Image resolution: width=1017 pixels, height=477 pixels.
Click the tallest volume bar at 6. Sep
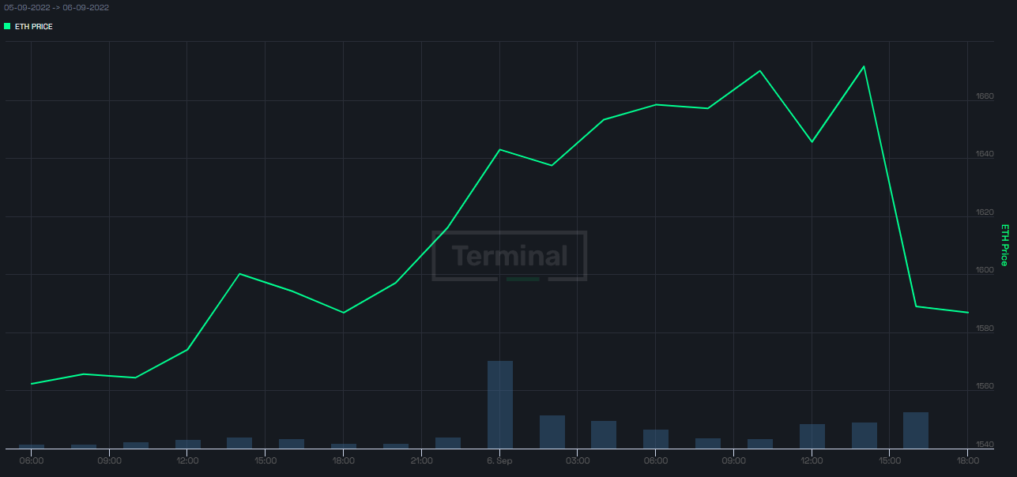(500, 404)
